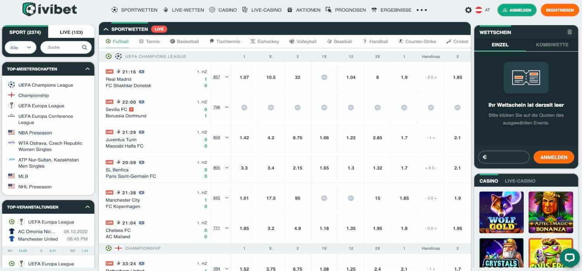Click the € stake input field

(503, 157)
